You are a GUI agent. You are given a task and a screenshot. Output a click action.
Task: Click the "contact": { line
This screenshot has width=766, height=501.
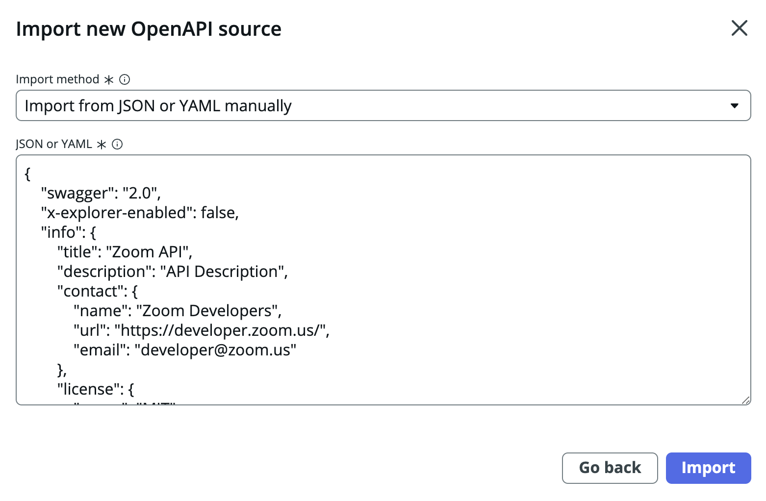pyautogui.click(x=98, y=291)
